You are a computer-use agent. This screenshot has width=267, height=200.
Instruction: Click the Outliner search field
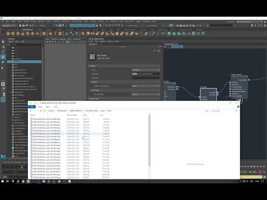click(25, 44)
